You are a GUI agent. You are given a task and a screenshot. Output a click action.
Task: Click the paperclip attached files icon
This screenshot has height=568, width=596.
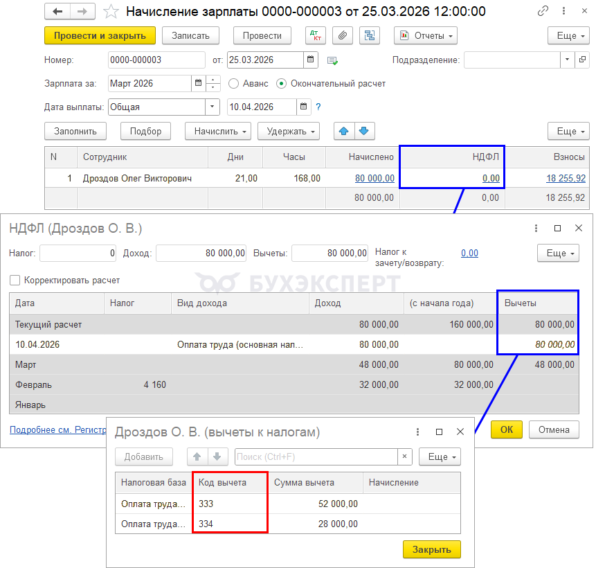(x=342, y=36)
